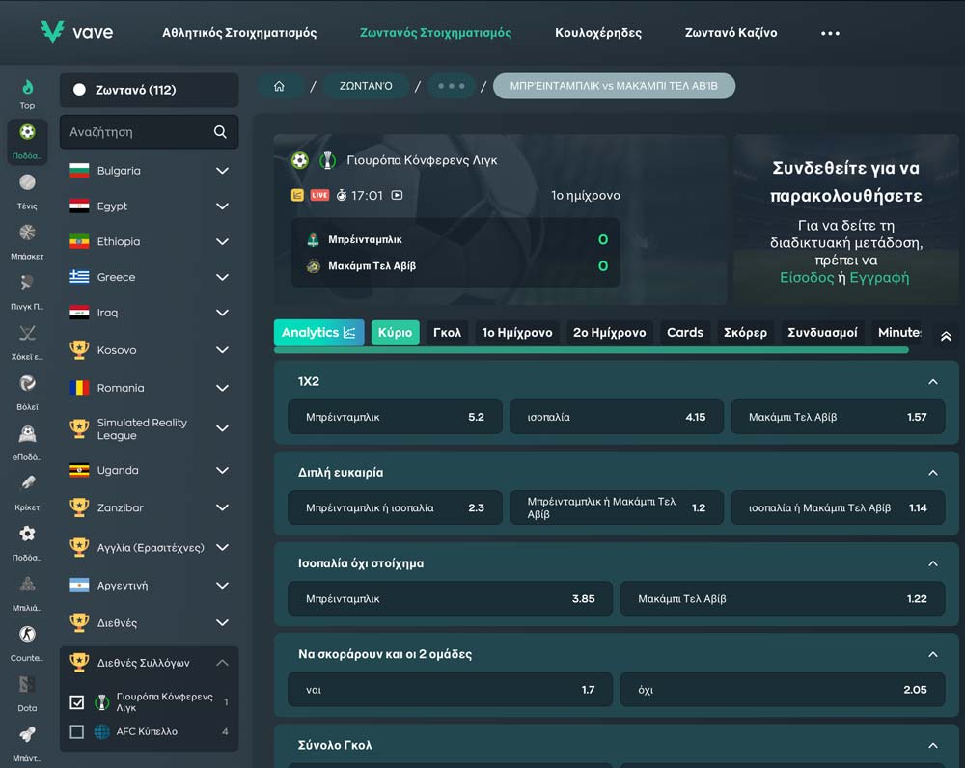Click the Εγγραφή registration link
This screenshot has width=965, height=768.
878,277
